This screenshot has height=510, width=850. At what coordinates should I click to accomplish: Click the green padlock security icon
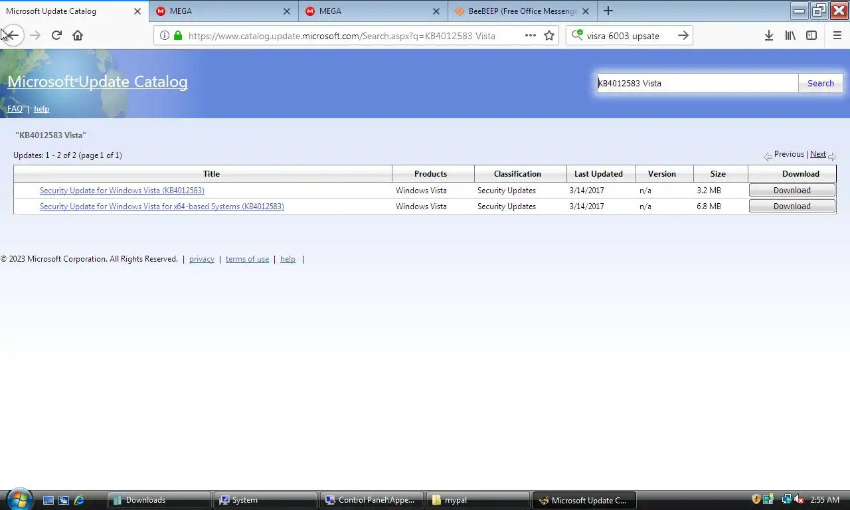177,36
